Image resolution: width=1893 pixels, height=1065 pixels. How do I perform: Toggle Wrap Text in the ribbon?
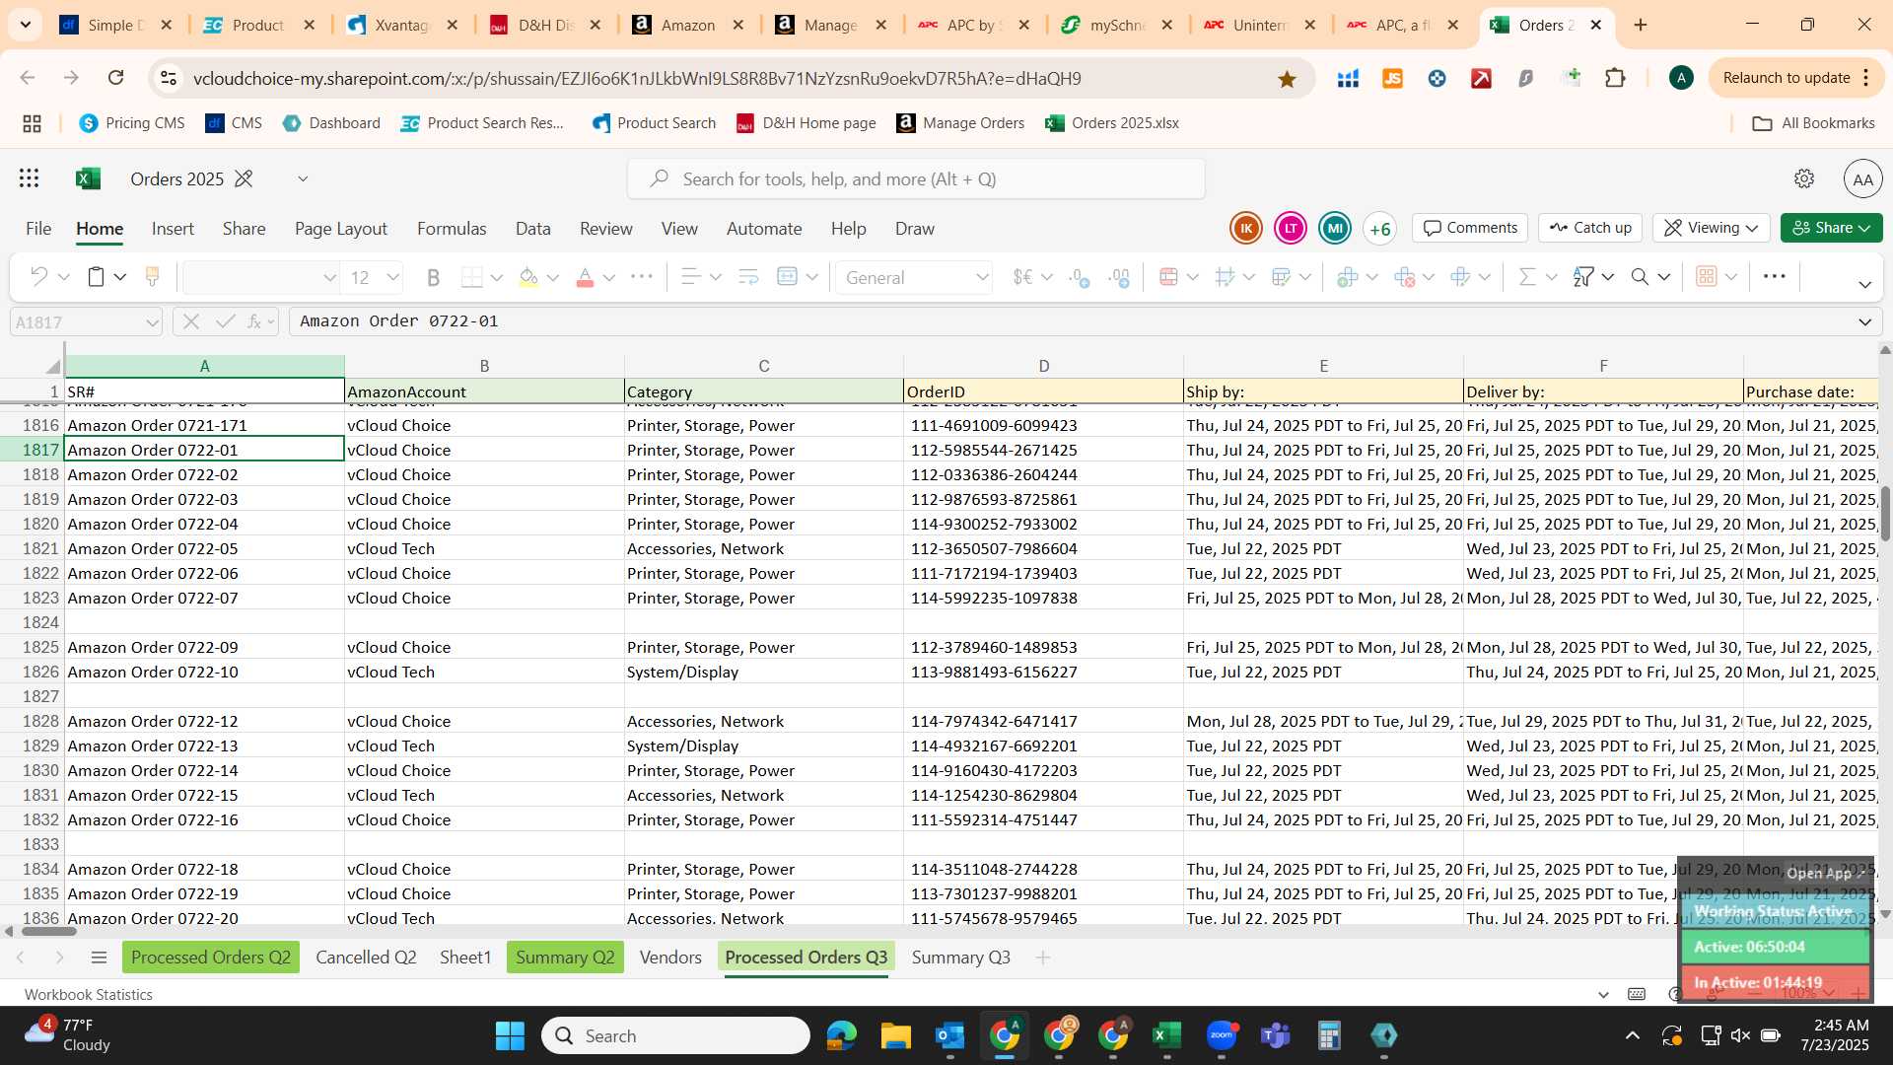point(748,277)
